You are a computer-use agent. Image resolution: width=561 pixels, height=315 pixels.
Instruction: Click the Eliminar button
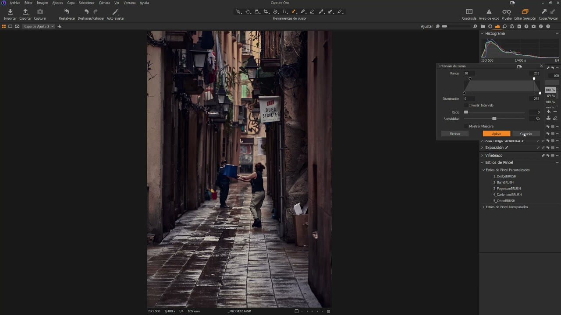pyautogui.click(x=455, y=134)
